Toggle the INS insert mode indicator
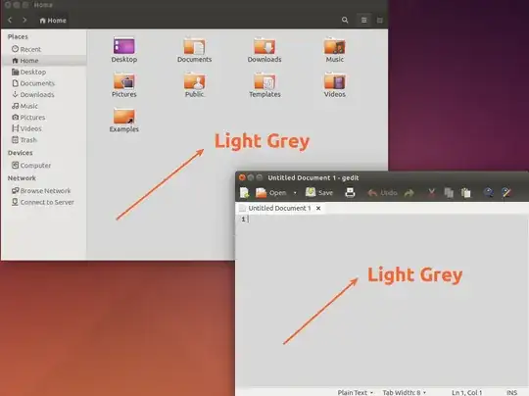The height and width of the screenshot is (396, 529). pos(511,392)
